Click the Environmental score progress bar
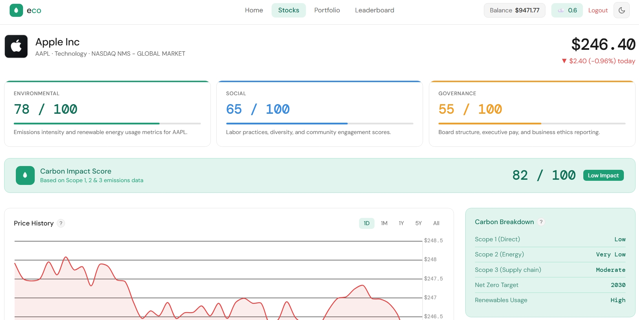Screen dimensions: 639x320 (107, 123)
